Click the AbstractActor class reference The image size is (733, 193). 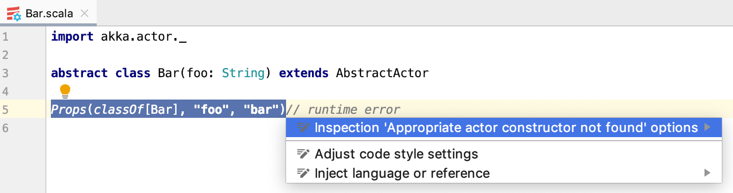tap(382, 73)
